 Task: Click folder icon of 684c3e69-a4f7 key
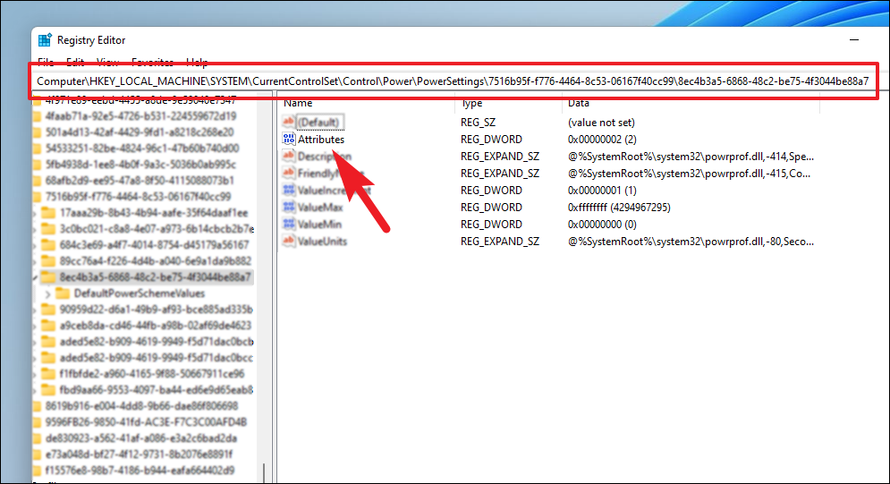(x=49, y=245)
